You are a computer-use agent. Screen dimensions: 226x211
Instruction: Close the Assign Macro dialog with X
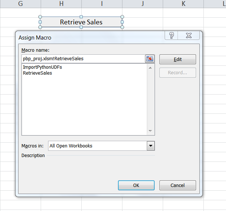pyautogui.click(x=189, y=35)
